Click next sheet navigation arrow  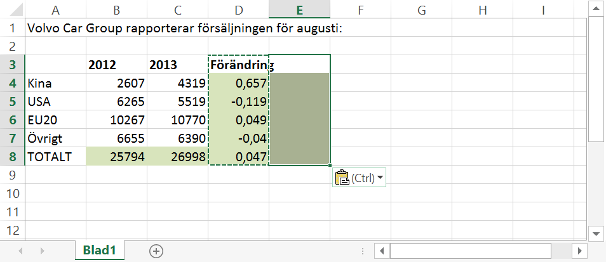point(43,251)
